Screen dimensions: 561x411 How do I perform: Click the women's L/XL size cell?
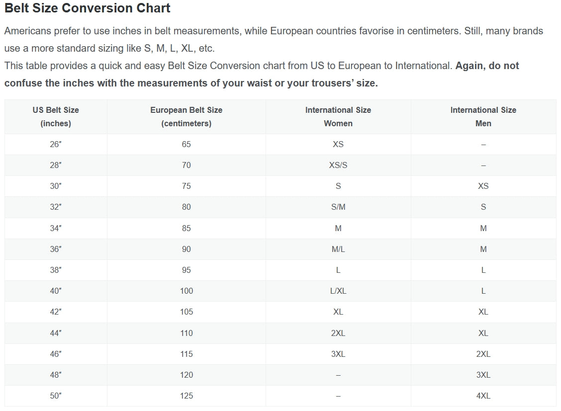338,291
